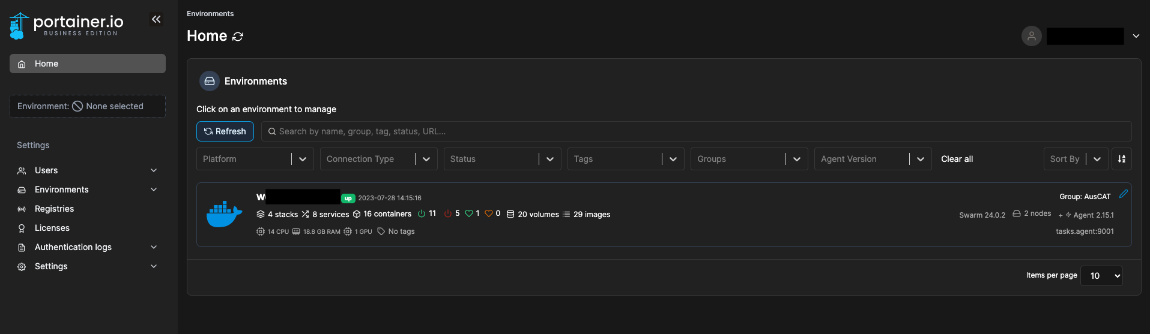
Task: Open Home in the sidebar
Action: (88, 64)
